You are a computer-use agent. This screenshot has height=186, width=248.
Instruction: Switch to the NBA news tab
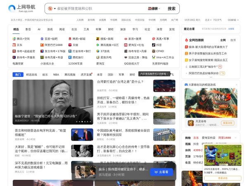click(56, 74)
